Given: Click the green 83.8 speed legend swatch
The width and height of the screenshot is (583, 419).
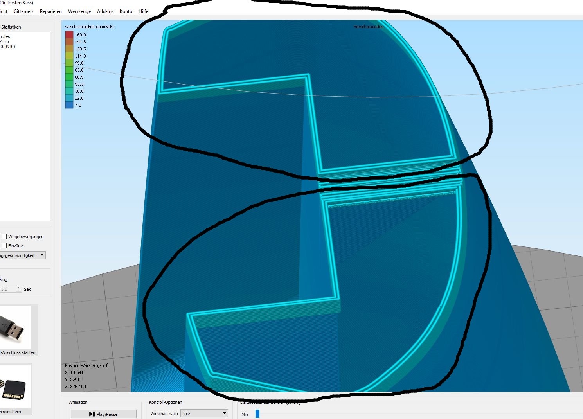Looking at the screenshot, I should [69, 70].
